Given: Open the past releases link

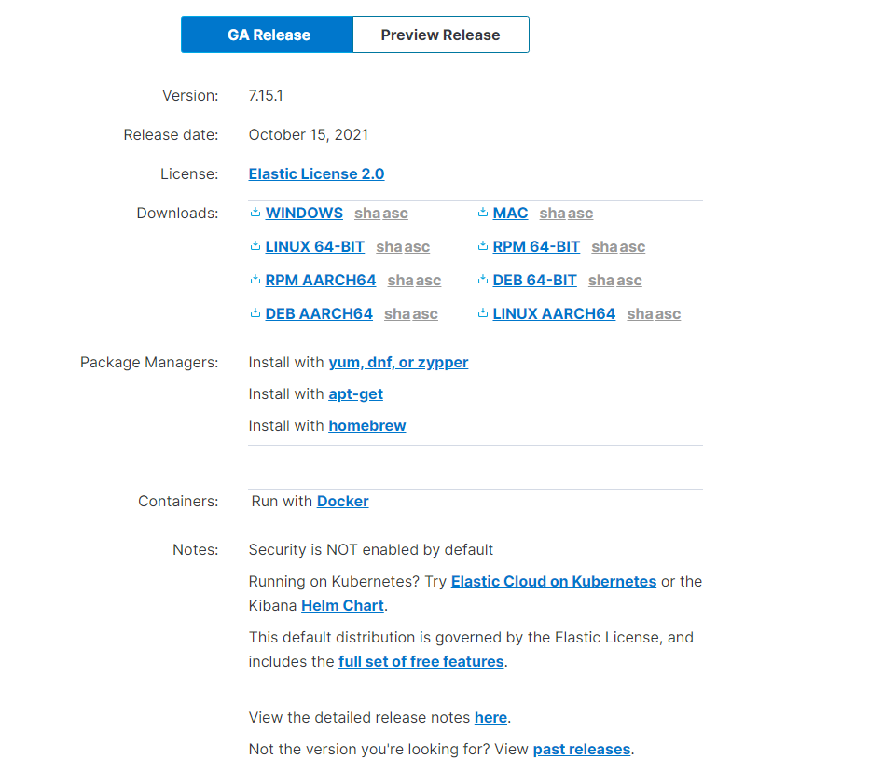Looking at the screenshot, I should coord(582,749).
